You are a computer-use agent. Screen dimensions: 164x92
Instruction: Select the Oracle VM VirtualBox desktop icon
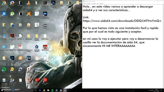click(x=37, y=48)
